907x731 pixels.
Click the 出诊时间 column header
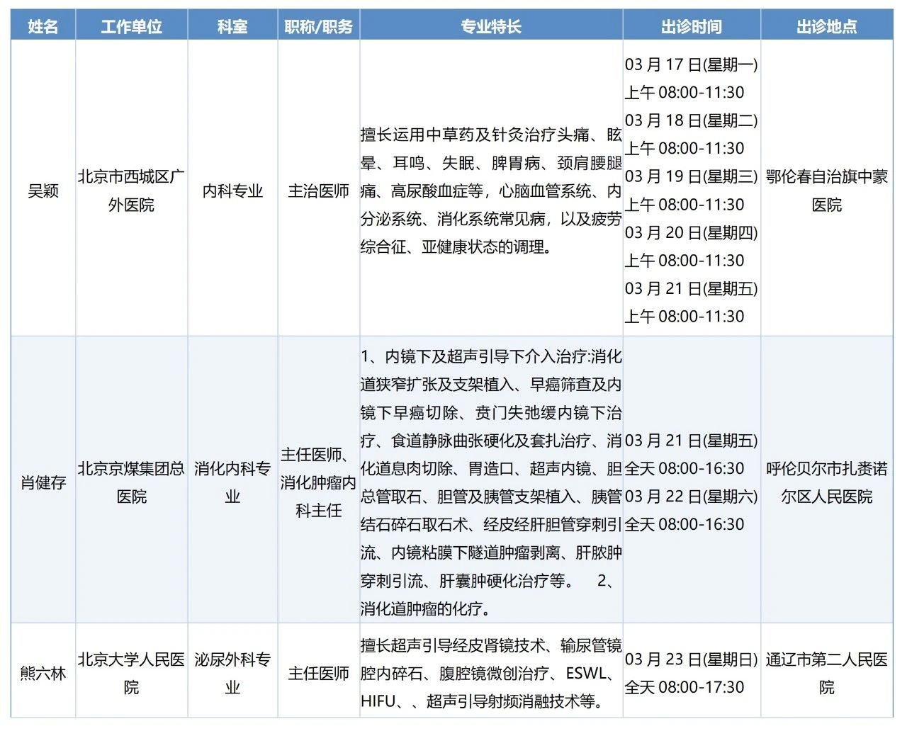tap(692, 27)
